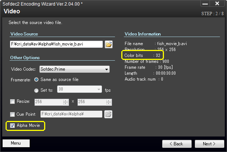The height and width of the screenshot is (152, 227).
Task: Focus the Video Source path field
Action: click(56, 44)
